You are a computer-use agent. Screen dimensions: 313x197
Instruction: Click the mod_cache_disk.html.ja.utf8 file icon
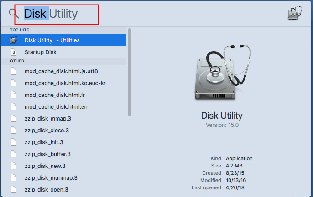(14, 71)
